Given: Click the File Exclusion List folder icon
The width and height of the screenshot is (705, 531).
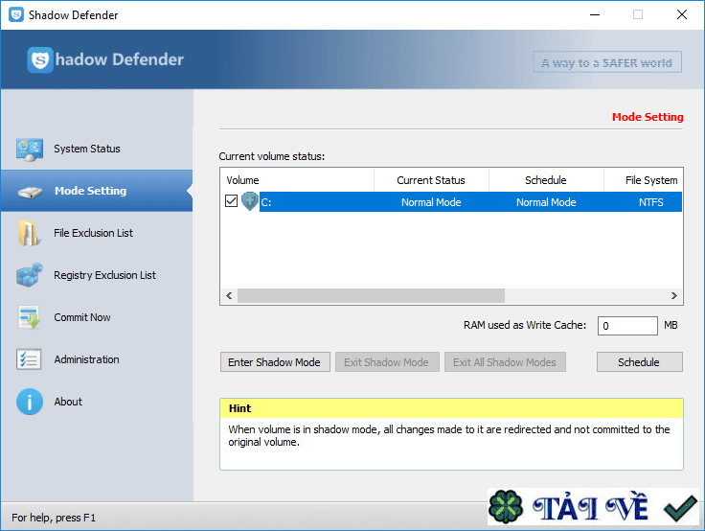Looking at the screenshot, I should (30, 234).
